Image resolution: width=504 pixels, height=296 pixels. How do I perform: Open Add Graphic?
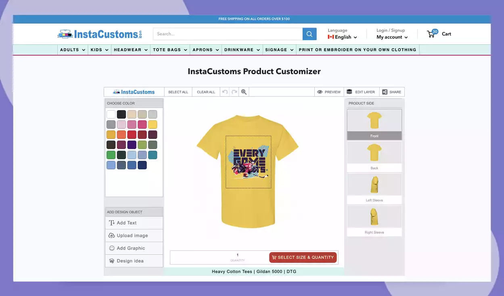click(134, 248)
